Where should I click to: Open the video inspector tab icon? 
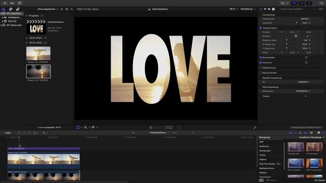[x=261, y=9]
